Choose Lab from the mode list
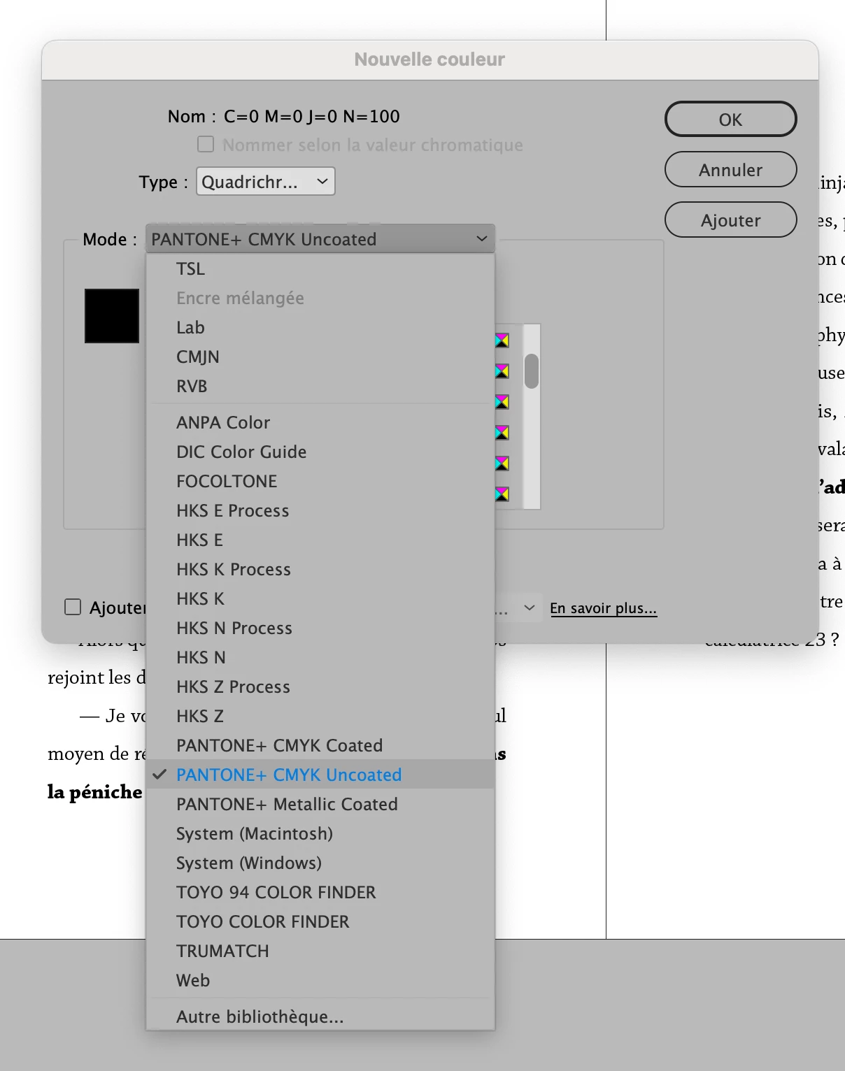 [320, 328]
